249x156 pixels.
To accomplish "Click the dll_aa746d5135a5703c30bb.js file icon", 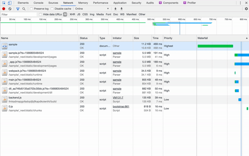I will click(5, 90).
